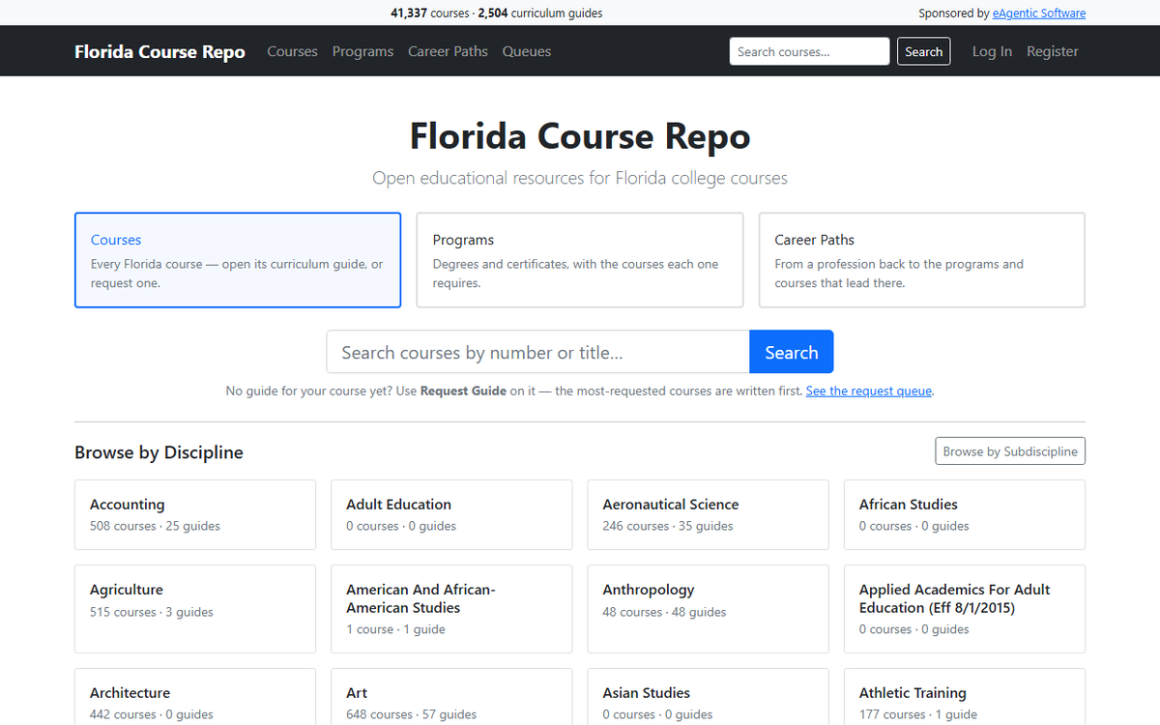The image size is (1160, 725).
Task: Open the Adult Education discipline card
Action: click(451, 514)
